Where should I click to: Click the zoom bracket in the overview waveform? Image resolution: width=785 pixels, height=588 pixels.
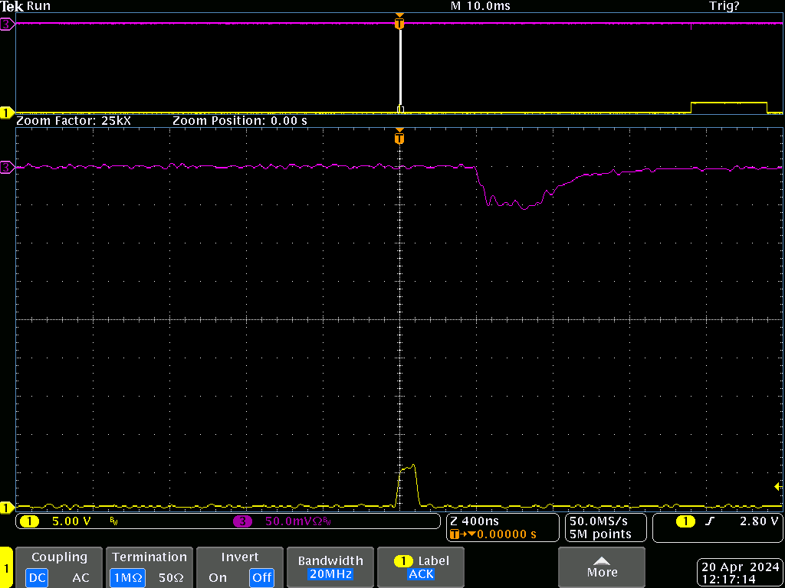pos(399,67)
